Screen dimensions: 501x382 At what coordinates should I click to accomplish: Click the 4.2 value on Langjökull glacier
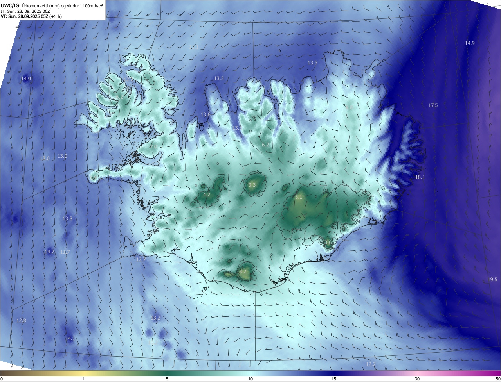coord(207,195)
